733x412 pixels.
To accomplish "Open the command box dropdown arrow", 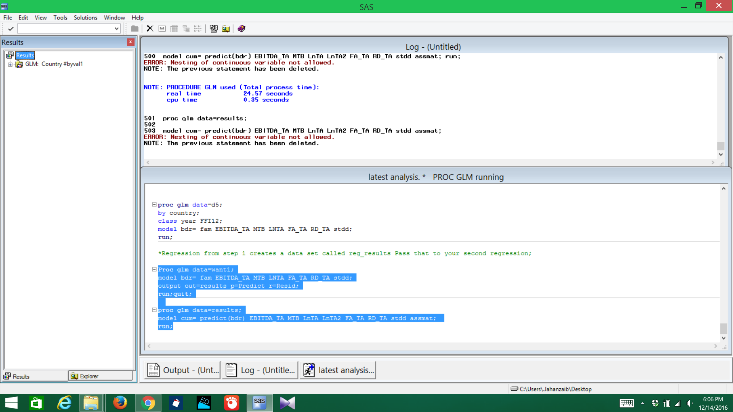I will [116, 29].
